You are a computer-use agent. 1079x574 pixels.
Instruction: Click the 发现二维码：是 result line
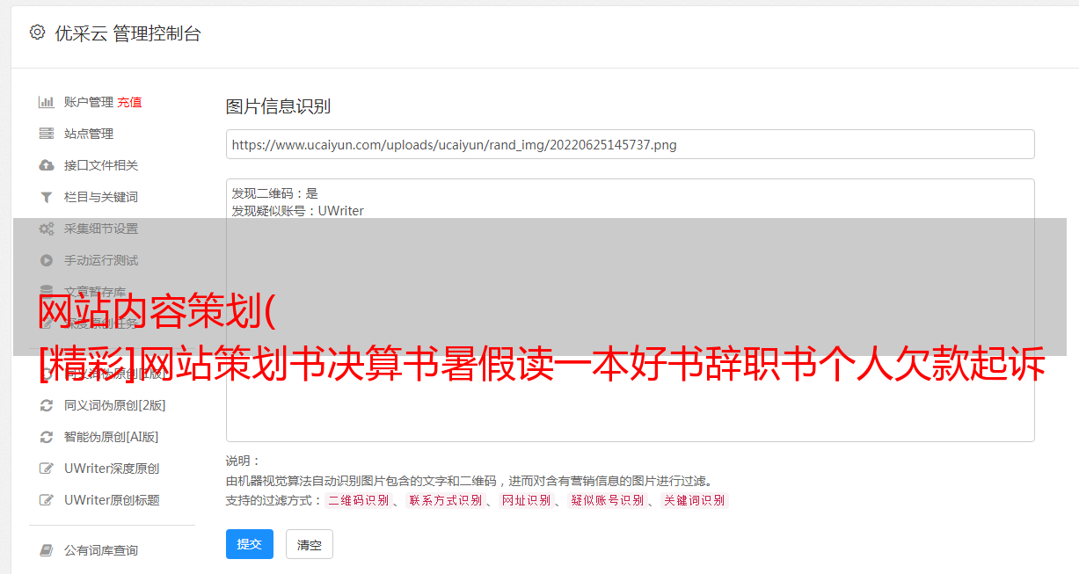pyautogui.click(x=275, y=193)
